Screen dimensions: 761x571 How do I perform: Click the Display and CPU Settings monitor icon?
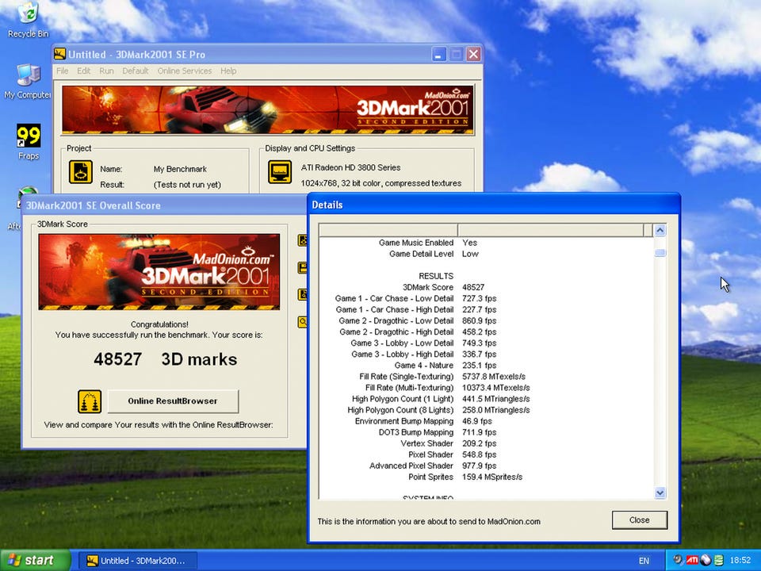click(280, 171)
